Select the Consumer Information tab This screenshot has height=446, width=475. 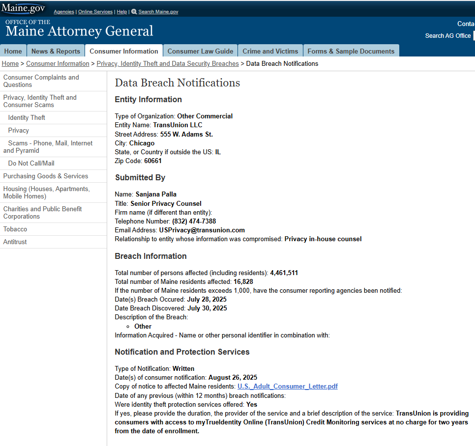(124, 51)
